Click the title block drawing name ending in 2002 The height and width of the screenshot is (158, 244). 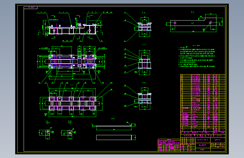click(203, 136)
